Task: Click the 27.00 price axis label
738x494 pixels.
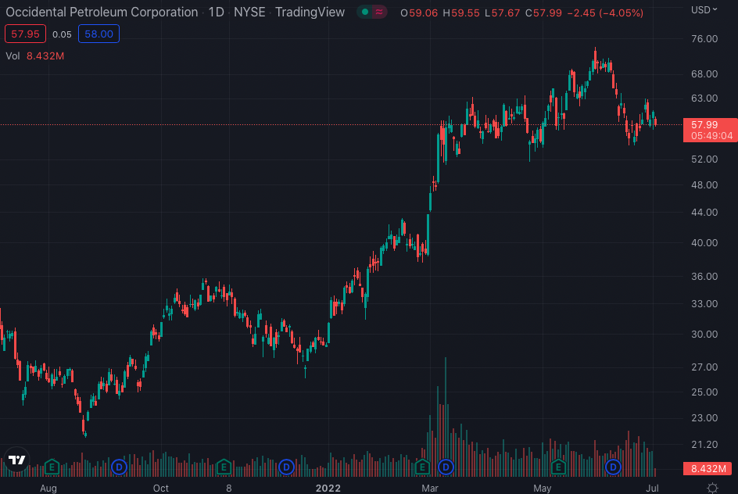Action: pyautogui.click(x=704, y=367)
